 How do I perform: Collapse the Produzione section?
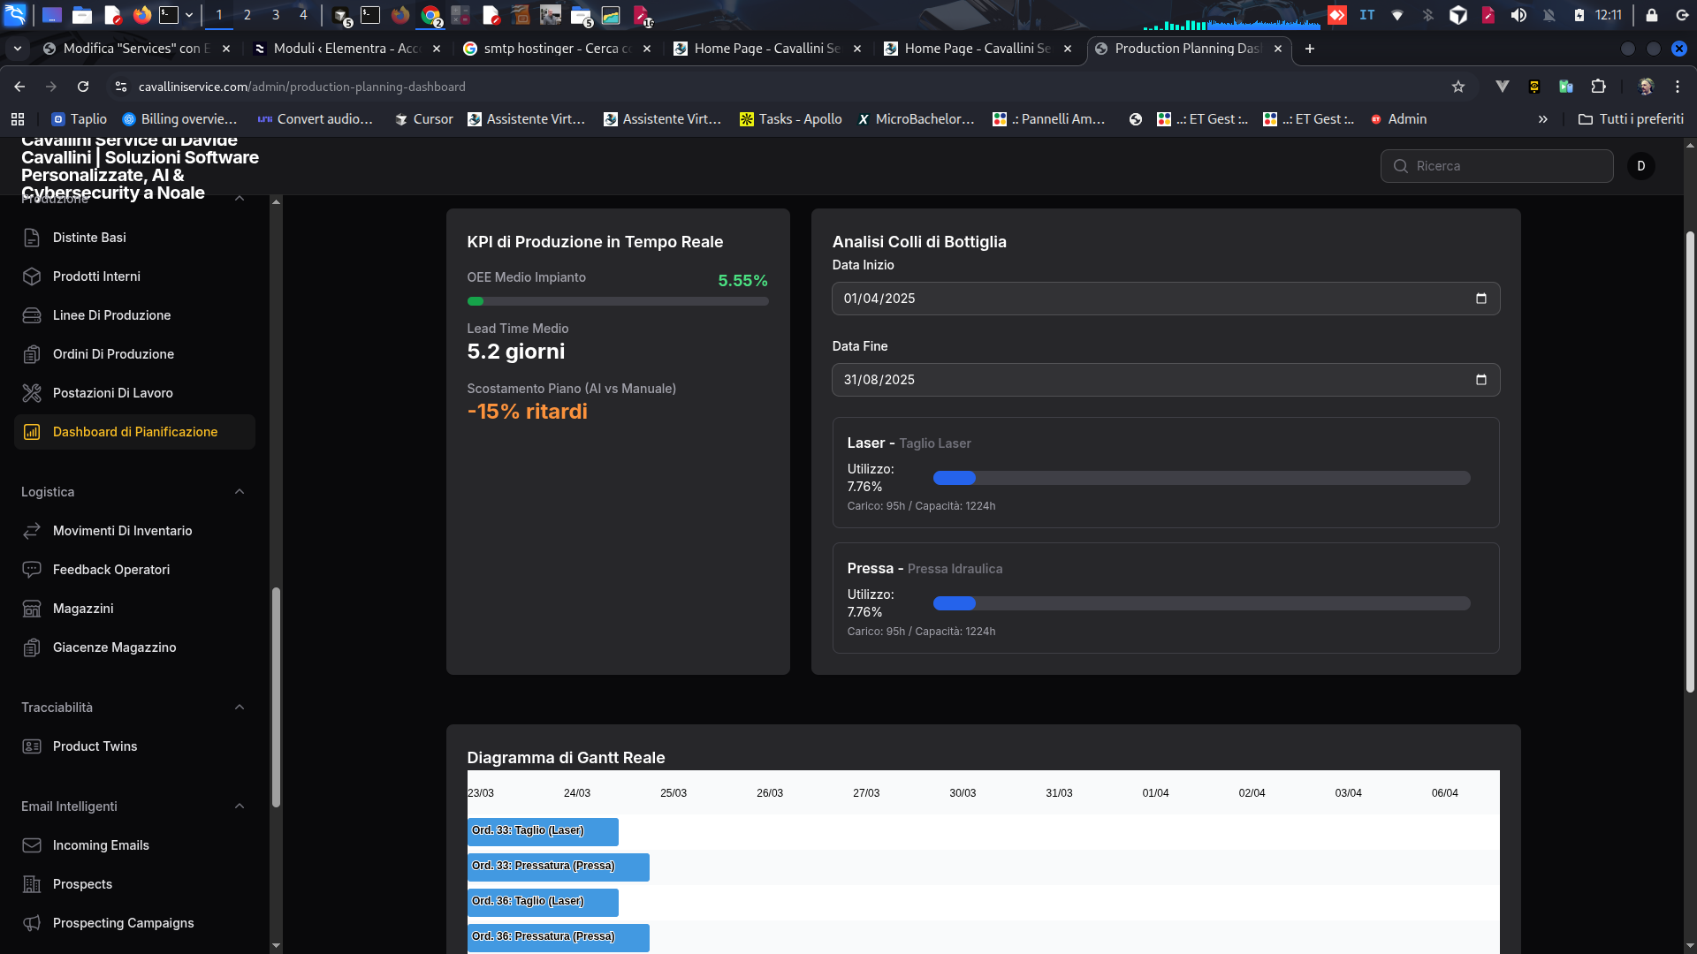[240, 199]
